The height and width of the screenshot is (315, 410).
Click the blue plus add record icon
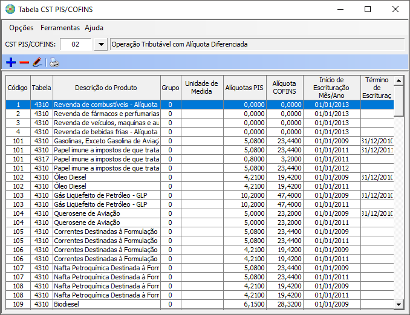[11, 62]
